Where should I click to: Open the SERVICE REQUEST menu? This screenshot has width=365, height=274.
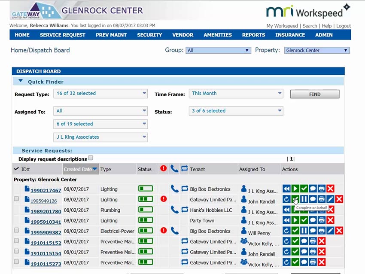point(62,35)
